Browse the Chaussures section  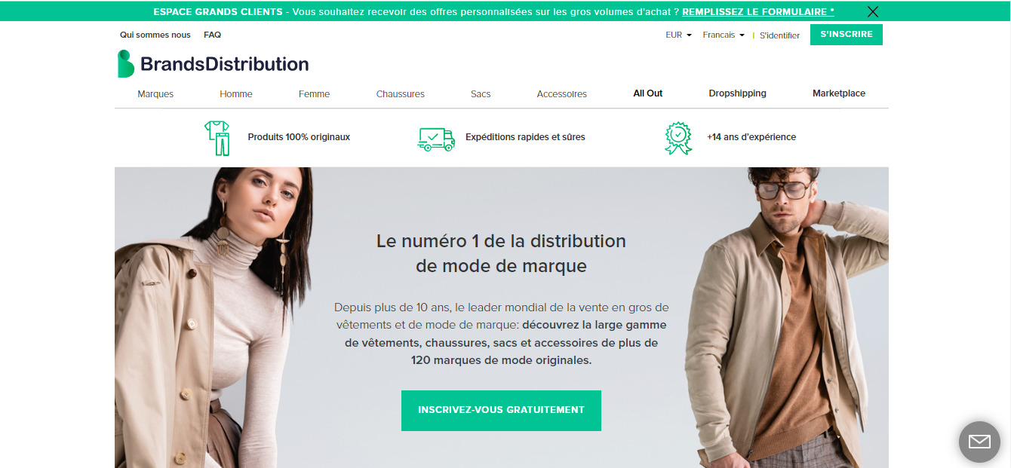[401, 94]
